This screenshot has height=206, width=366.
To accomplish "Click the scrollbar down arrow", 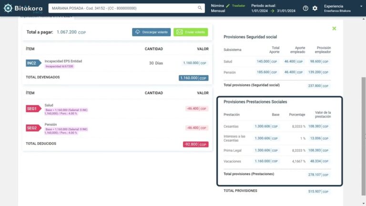I will click(x=364, y=204).
